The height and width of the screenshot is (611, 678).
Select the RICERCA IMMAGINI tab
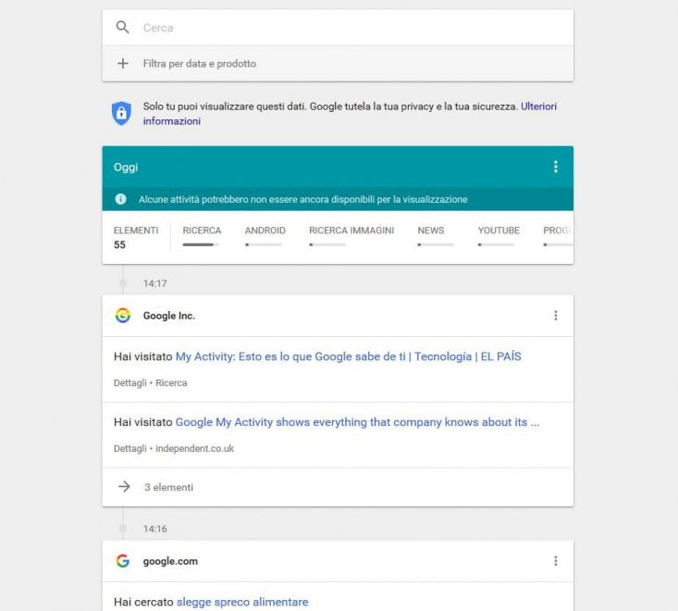351,231
